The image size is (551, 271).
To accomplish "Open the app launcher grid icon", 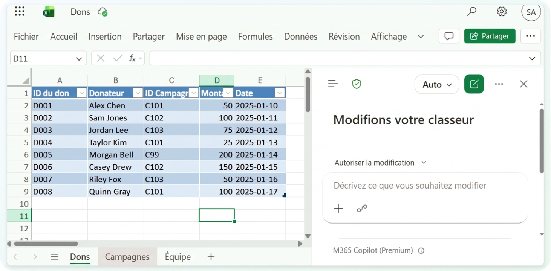I will point(20,12).
